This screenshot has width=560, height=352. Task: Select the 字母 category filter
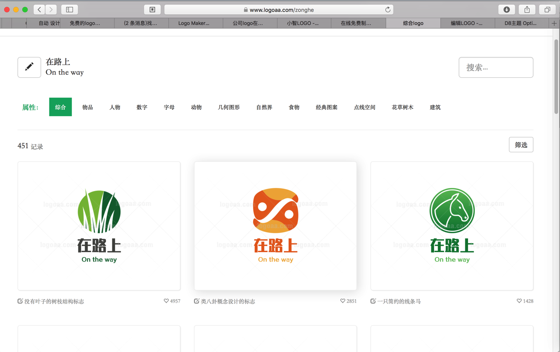click(169, 107)
